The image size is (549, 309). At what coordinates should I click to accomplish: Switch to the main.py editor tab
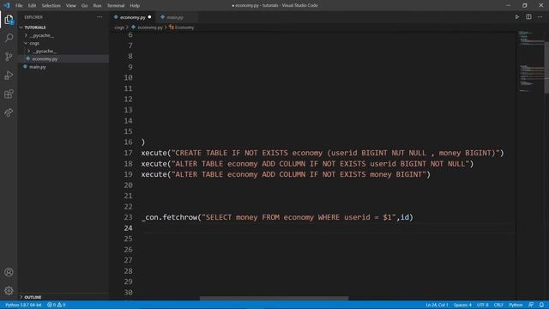click(x=175, y=17)
